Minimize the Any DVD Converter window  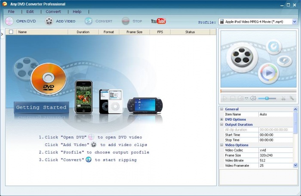pyautogui.click(x=282, y=5)
